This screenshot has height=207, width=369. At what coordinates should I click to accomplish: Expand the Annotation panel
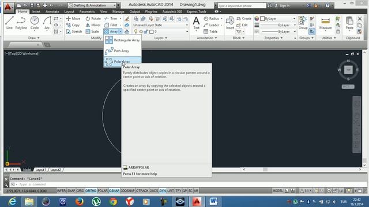click(206, 38)
